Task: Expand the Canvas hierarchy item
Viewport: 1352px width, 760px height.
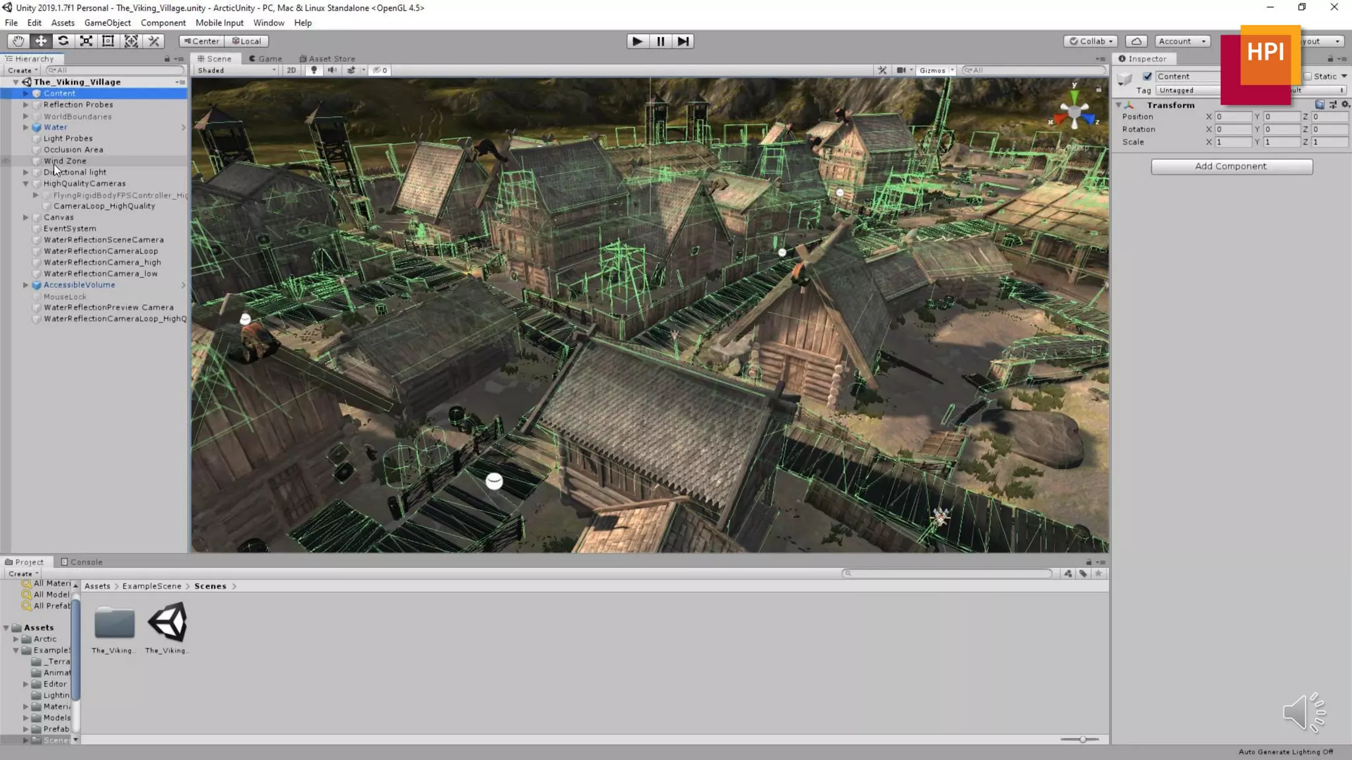Action: point(26,217)
